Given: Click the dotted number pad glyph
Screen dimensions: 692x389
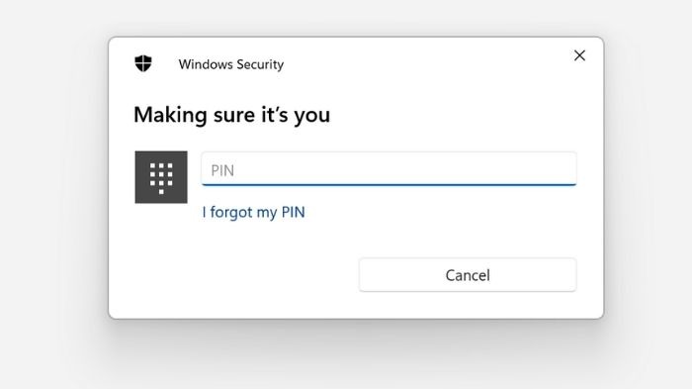Looking at the screenshot, I should tap(161, 178).
